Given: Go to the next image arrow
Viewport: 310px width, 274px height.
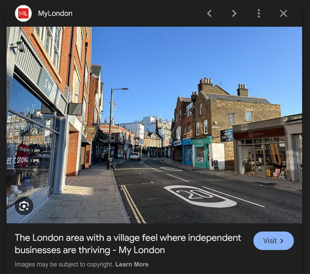Looking at the screenshot, I should (234, 13).
